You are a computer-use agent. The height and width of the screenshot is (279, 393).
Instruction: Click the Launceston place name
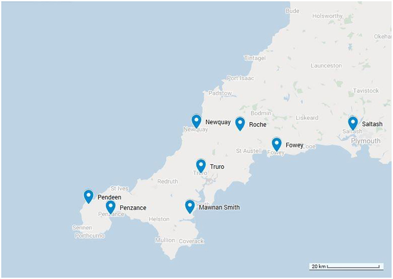click(326, 66)
